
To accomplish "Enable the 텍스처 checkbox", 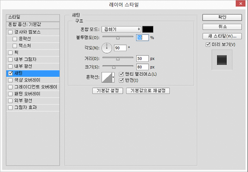I will coord(15,46).
